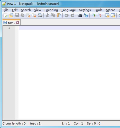Click the Print icon
This screenshot has width=120, height=128.
(x=40, y=15)
